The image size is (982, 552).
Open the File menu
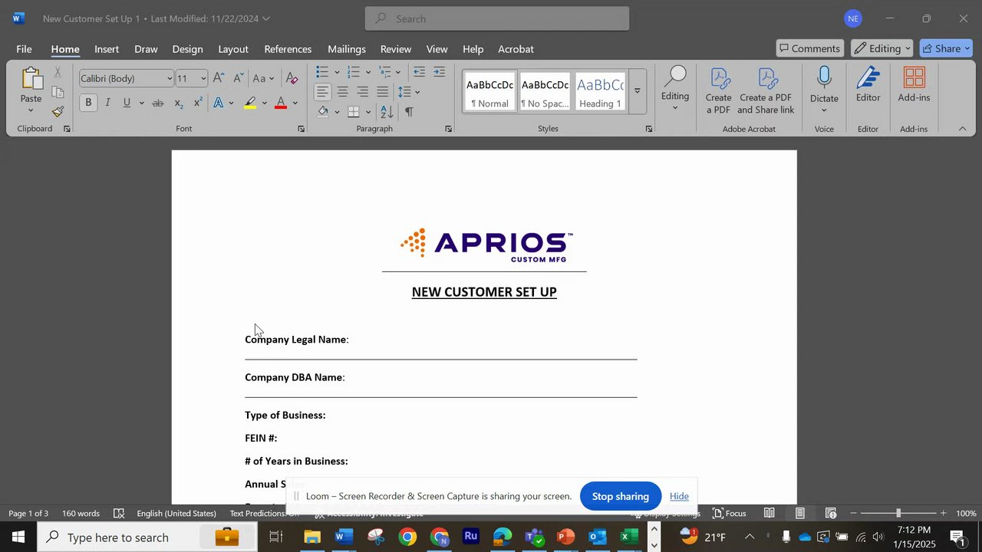(x=24, y=49)
